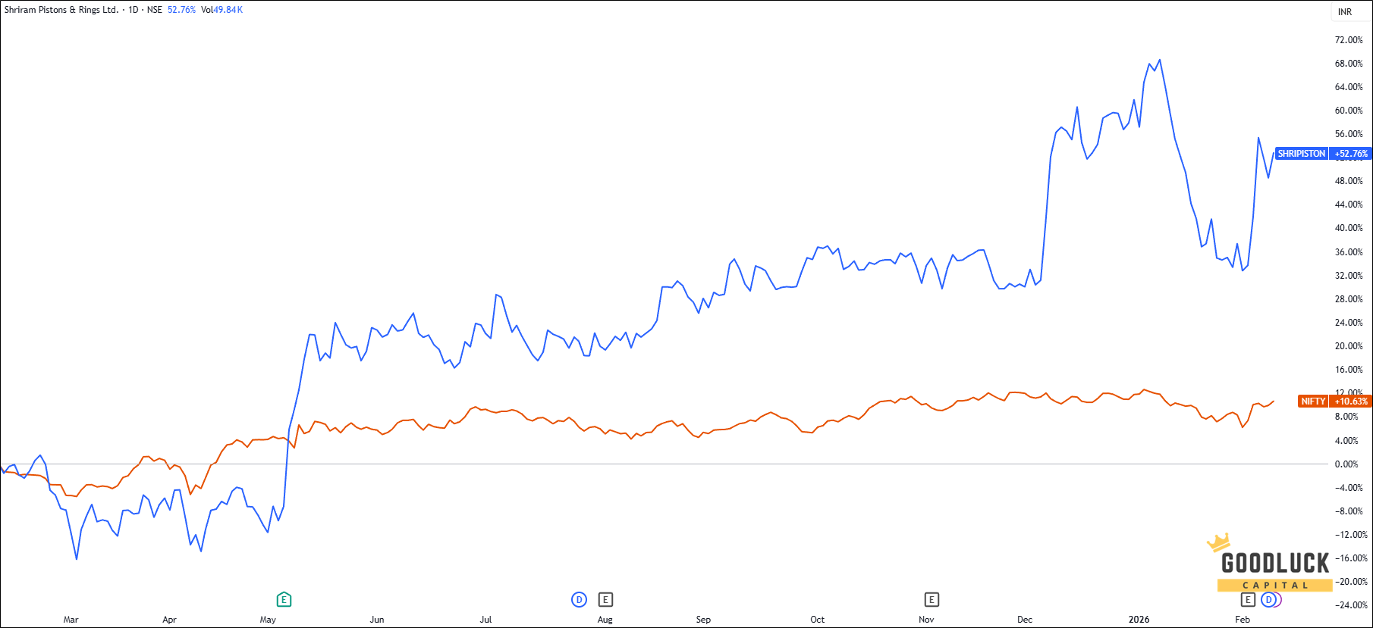1373x628 pixels.
Task: Click the Jun label on time axis
Action: point(377,620)
